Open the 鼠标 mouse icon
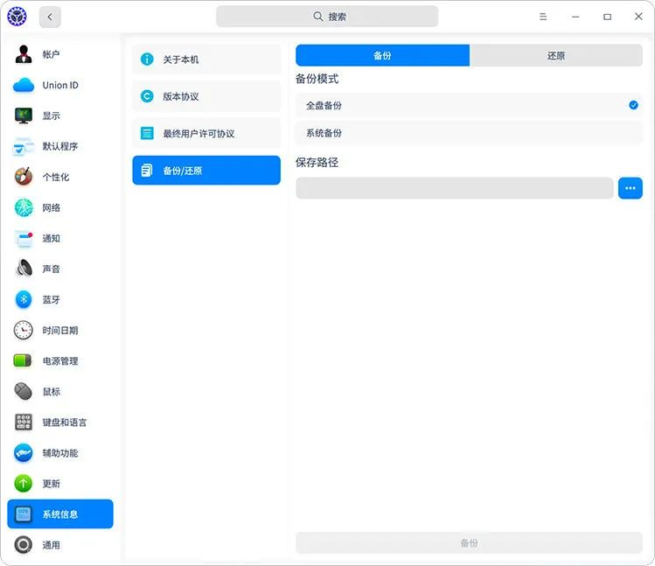Image resolution: width=655 pixels, height=566 pixels. point(24,392)
